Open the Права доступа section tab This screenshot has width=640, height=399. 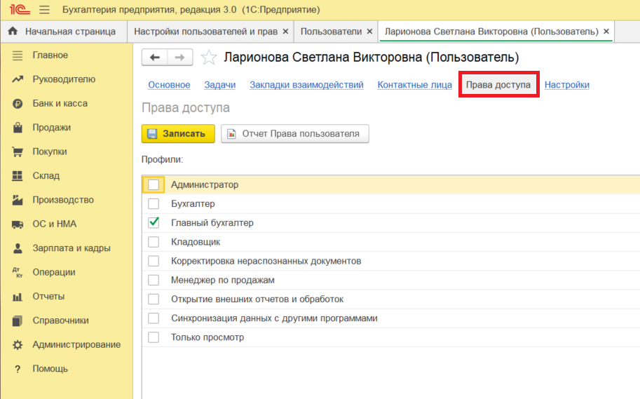(498, 85)
